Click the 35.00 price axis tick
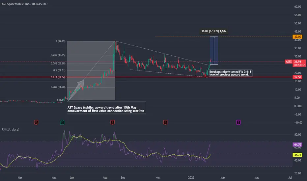 click(x=297, y=48)
